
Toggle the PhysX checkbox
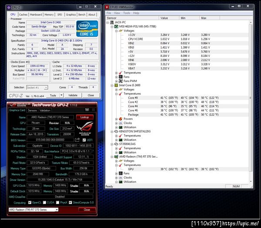coord(57,202)
